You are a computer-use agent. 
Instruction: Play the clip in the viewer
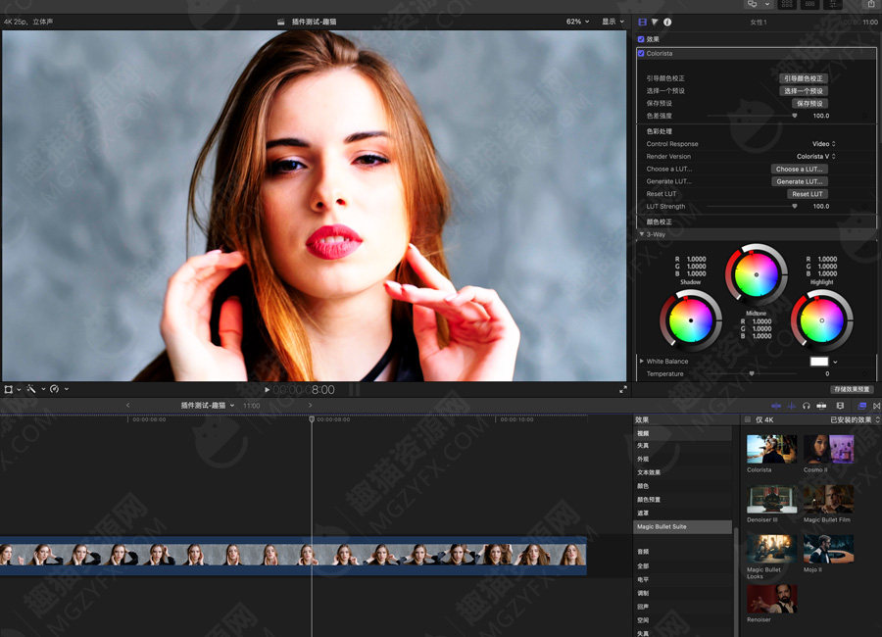267,389
